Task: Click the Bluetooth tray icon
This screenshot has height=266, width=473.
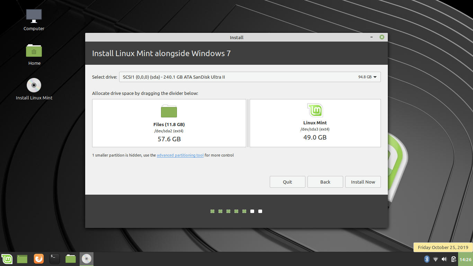Action: tap(427, 259)
